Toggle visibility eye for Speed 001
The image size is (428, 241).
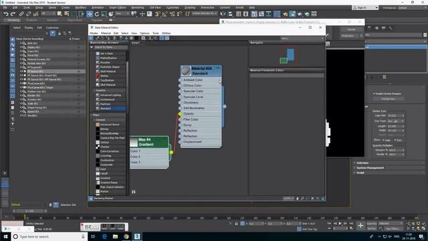point(21,112)
